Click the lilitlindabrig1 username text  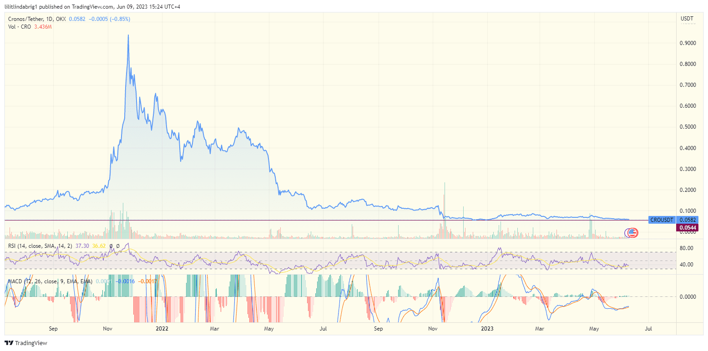click(x=20, y=6)
